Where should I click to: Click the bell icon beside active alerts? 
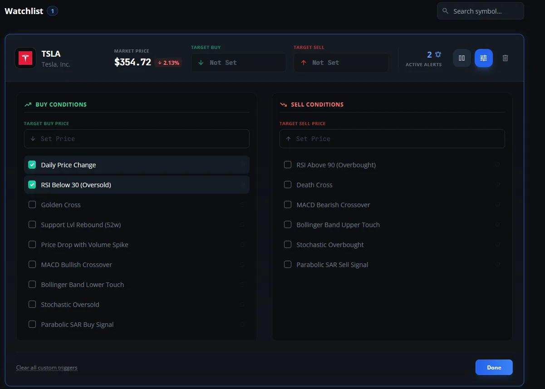[x=438, y=54]
